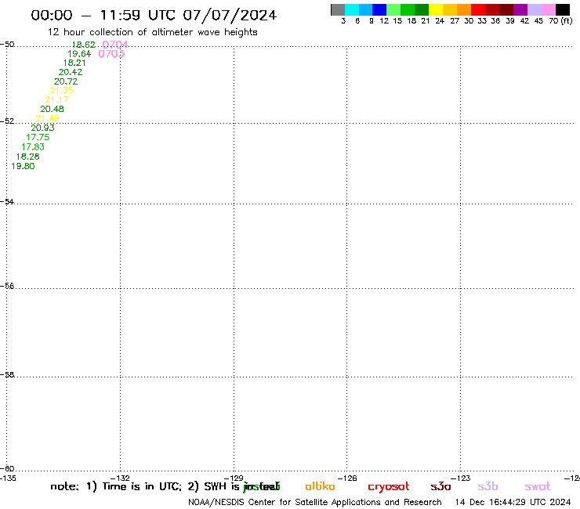Click the -54 latitude axis label

pos(7,201)
